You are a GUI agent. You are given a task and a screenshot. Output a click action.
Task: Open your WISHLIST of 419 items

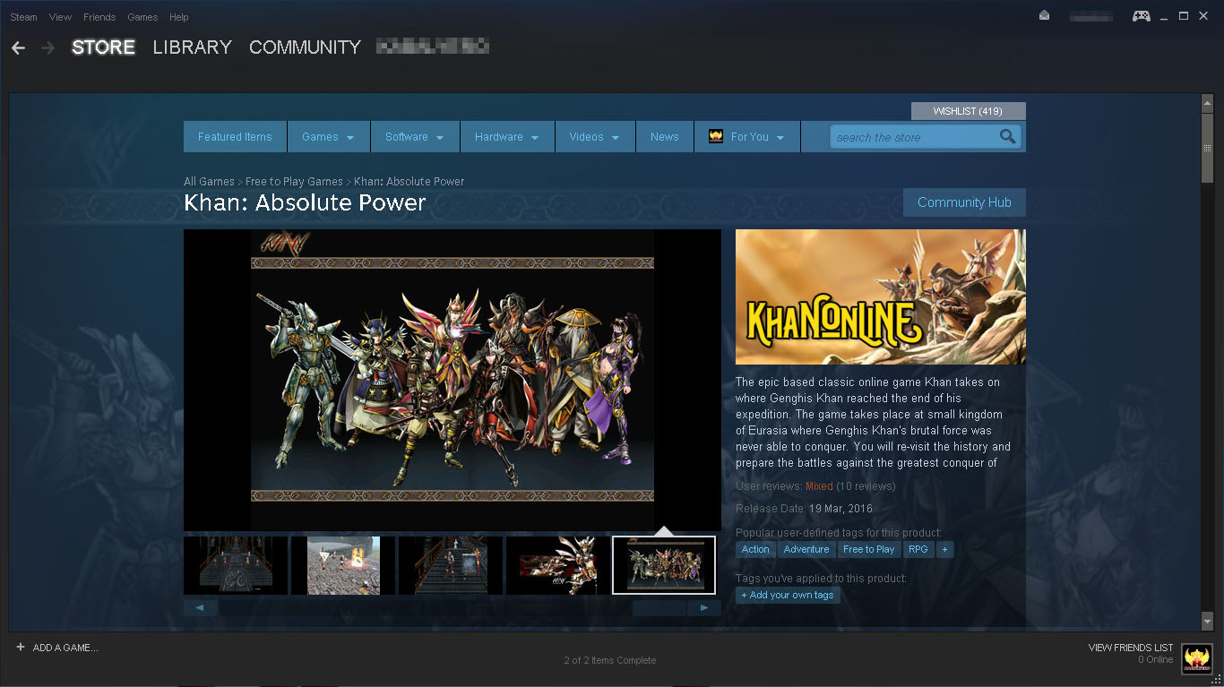tap(968, 110)
